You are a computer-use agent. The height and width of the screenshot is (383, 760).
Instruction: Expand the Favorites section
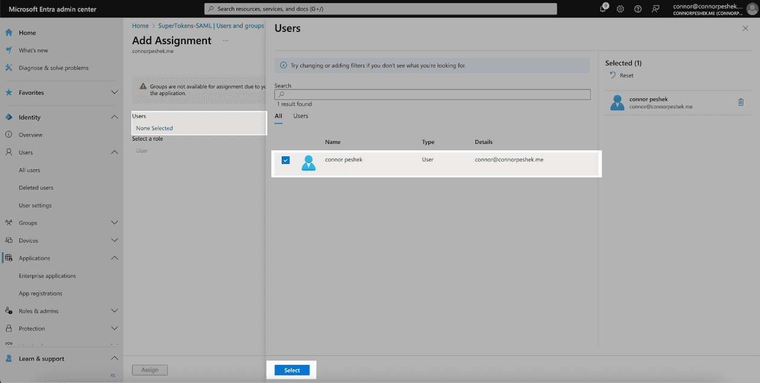pos(115,92)
